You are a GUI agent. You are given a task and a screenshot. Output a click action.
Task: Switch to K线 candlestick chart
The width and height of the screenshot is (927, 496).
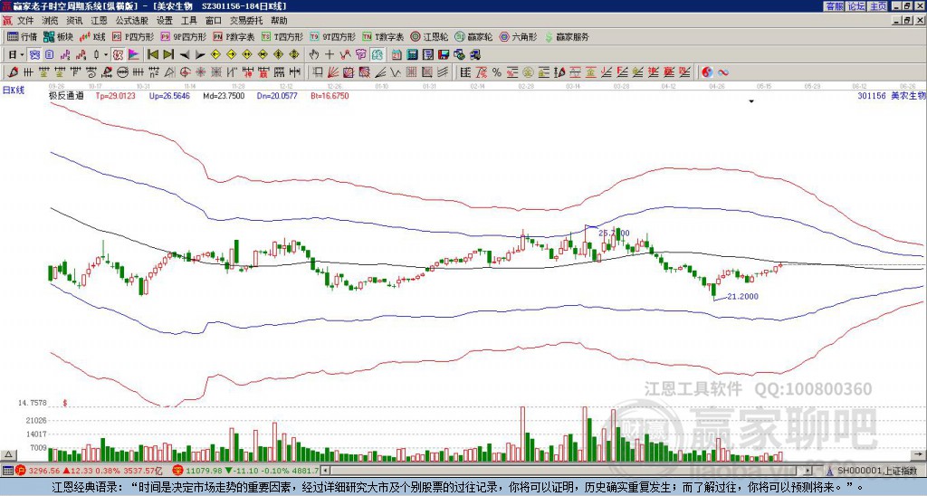pos(93,36)
